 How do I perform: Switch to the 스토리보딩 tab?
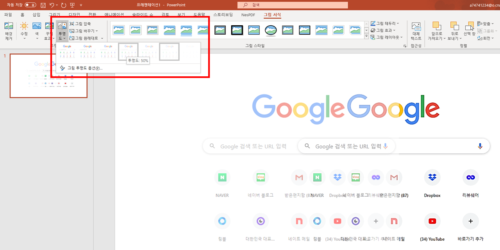pos(223,15)
